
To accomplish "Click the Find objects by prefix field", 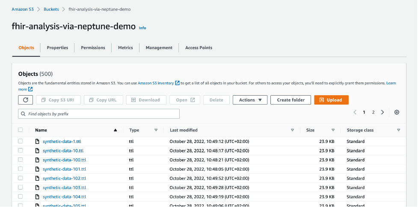I will [99, 114].
